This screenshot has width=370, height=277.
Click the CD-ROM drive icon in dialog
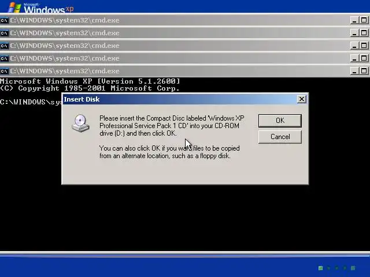pos(80,123)
